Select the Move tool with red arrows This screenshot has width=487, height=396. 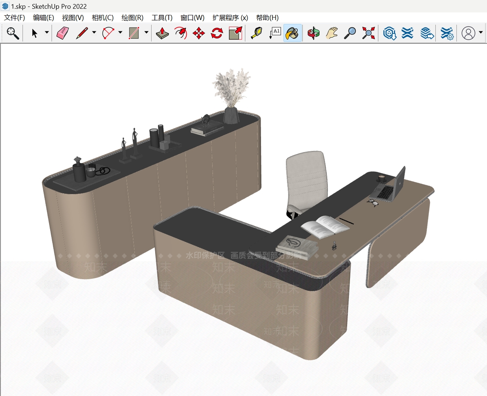[199, 33]
